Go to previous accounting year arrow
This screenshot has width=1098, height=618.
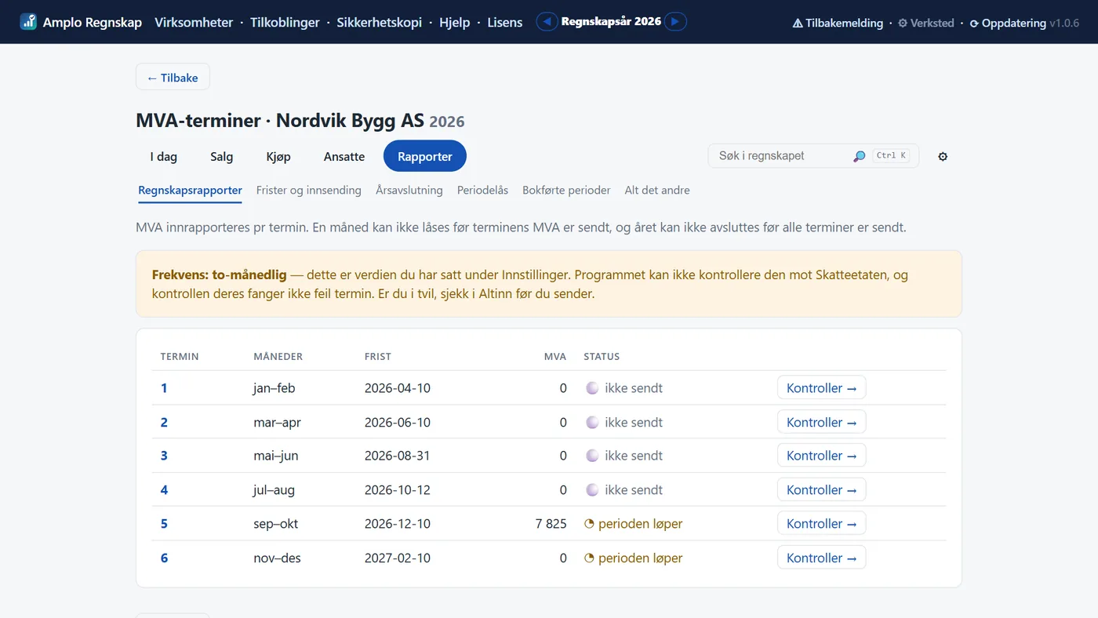[x=547, y=22]
